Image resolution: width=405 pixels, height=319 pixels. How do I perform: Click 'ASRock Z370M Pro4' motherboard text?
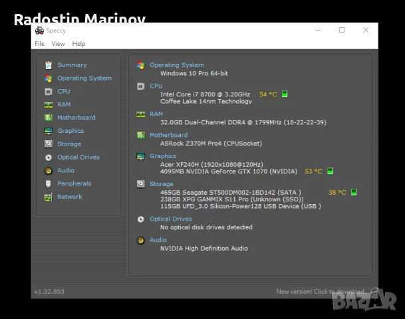click(211, 144)
